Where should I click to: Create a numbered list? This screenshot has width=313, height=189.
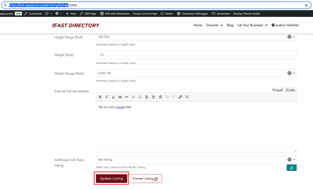140,97
